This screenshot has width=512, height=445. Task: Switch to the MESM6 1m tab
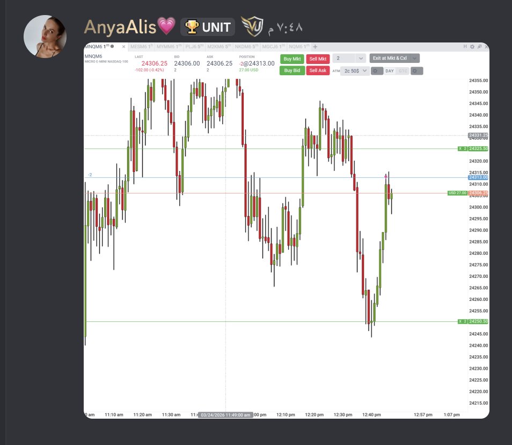click(x=141, y=47)
